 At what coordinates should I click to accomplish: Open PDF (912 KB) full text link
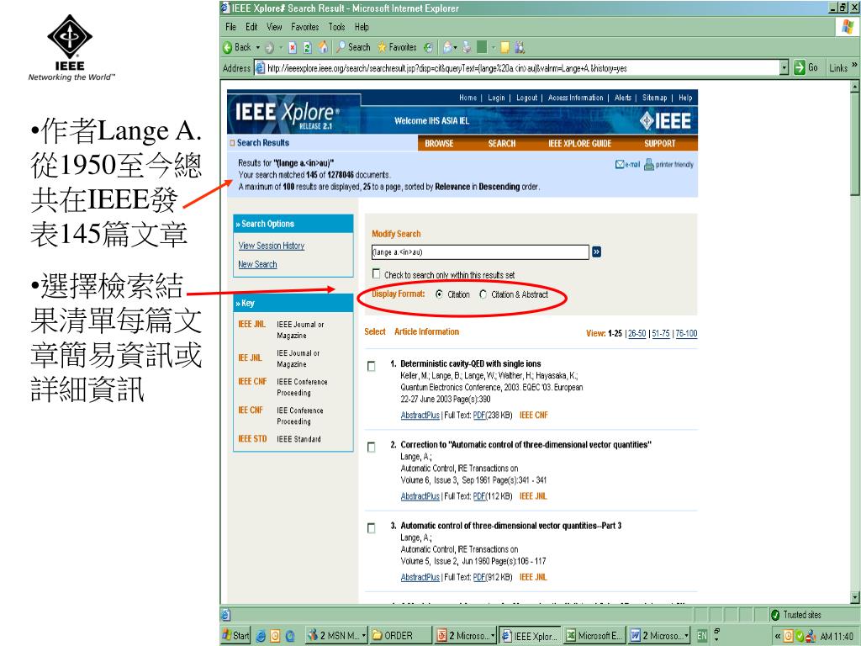478,577
